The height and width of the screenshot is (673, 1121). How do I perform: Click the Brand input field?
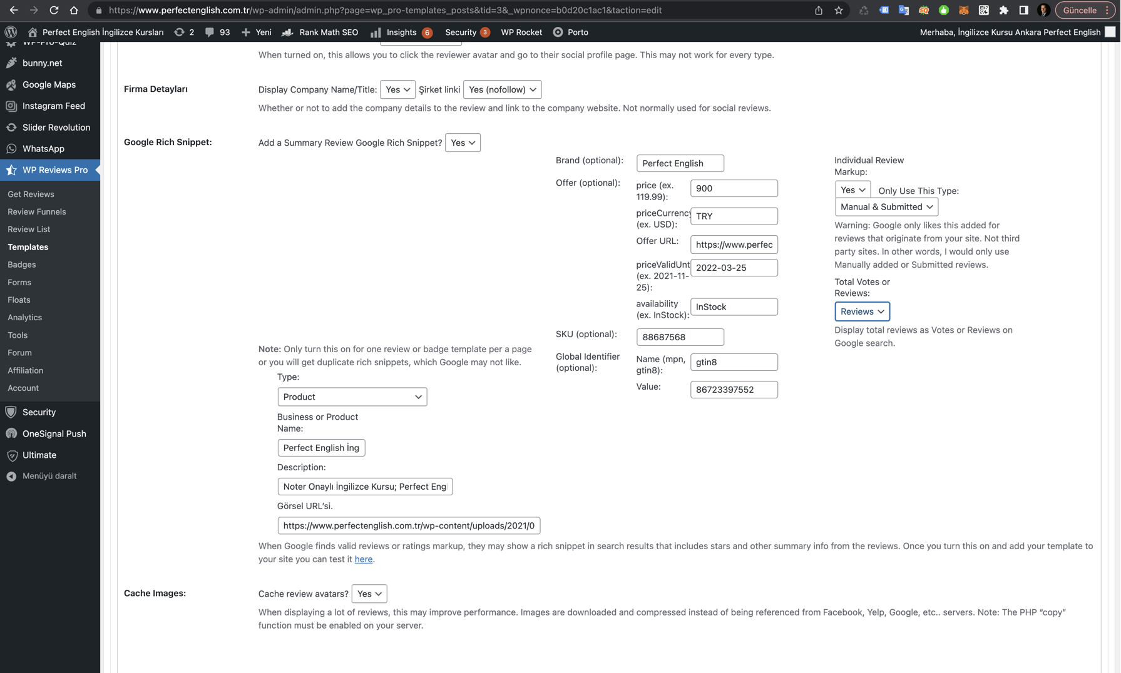point(680,163)
